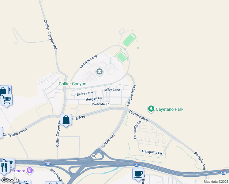Open the Google logo link
Screen dimensions: 229x184
(x=10, y=181)
